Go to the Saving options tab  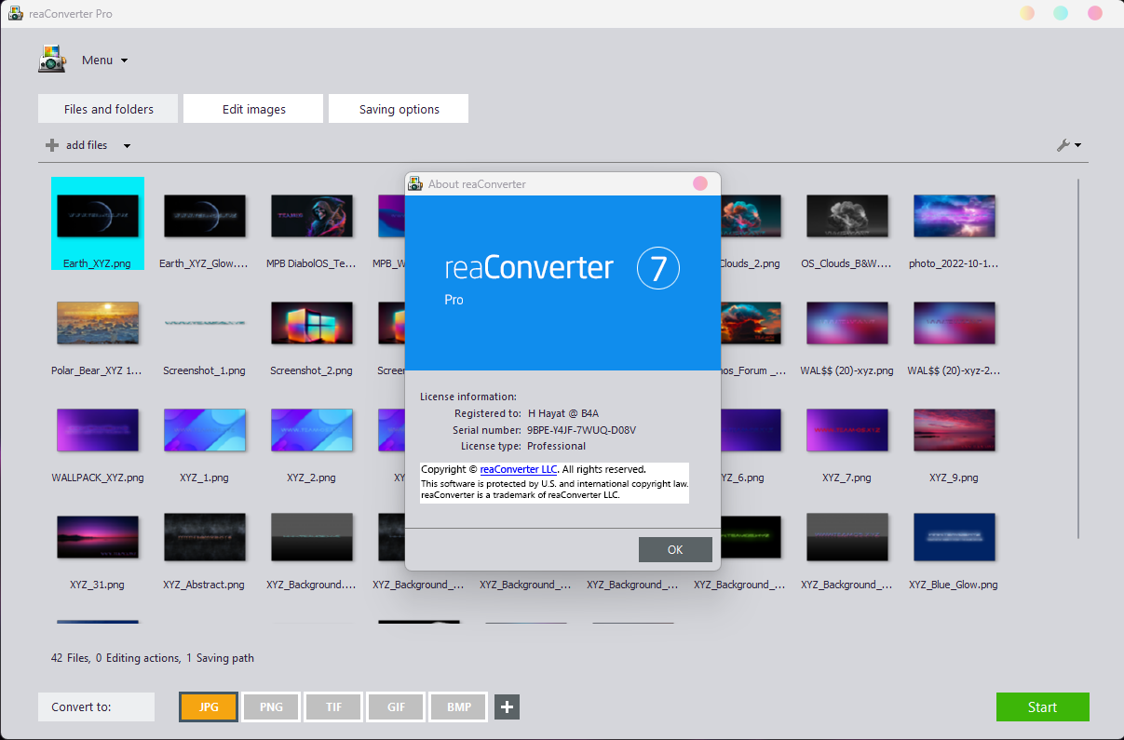(x=399, y=109)
